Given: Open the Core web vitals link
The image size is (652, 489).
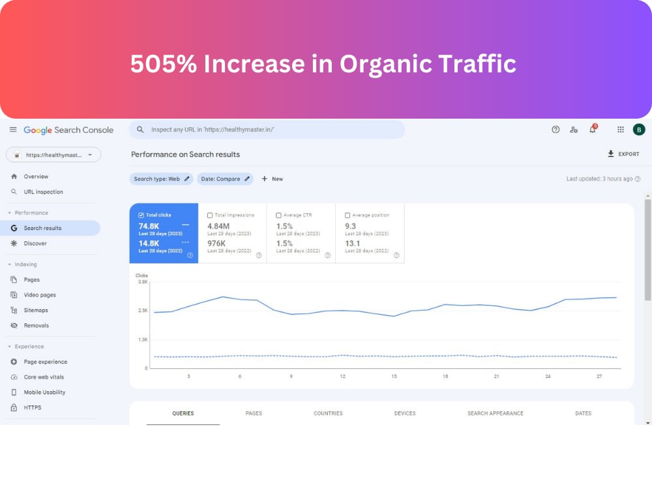Looking at the screenshot, I should (44, 377).
